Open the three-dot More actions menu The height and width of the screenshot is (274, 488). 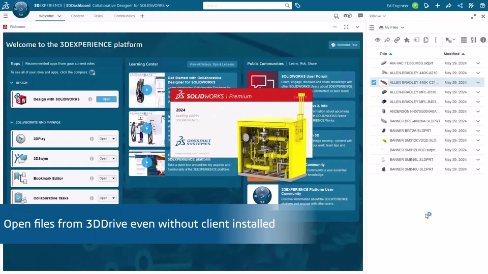436,40
